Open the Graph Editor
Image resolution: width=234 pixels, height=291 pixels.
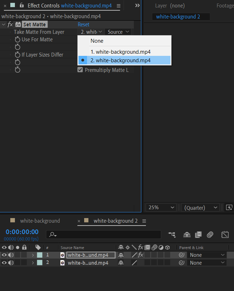(225, 235)
